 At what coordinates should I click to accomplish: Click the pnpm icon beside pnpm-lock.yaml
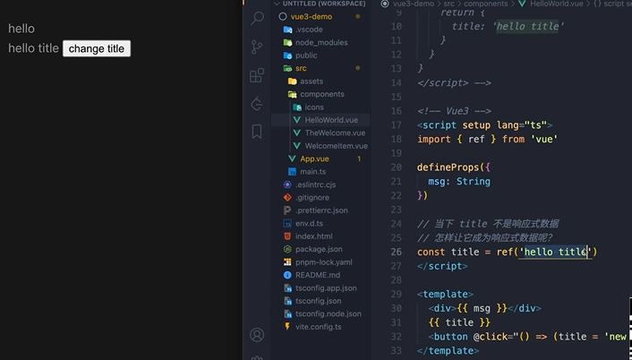(x=287, y=262)
